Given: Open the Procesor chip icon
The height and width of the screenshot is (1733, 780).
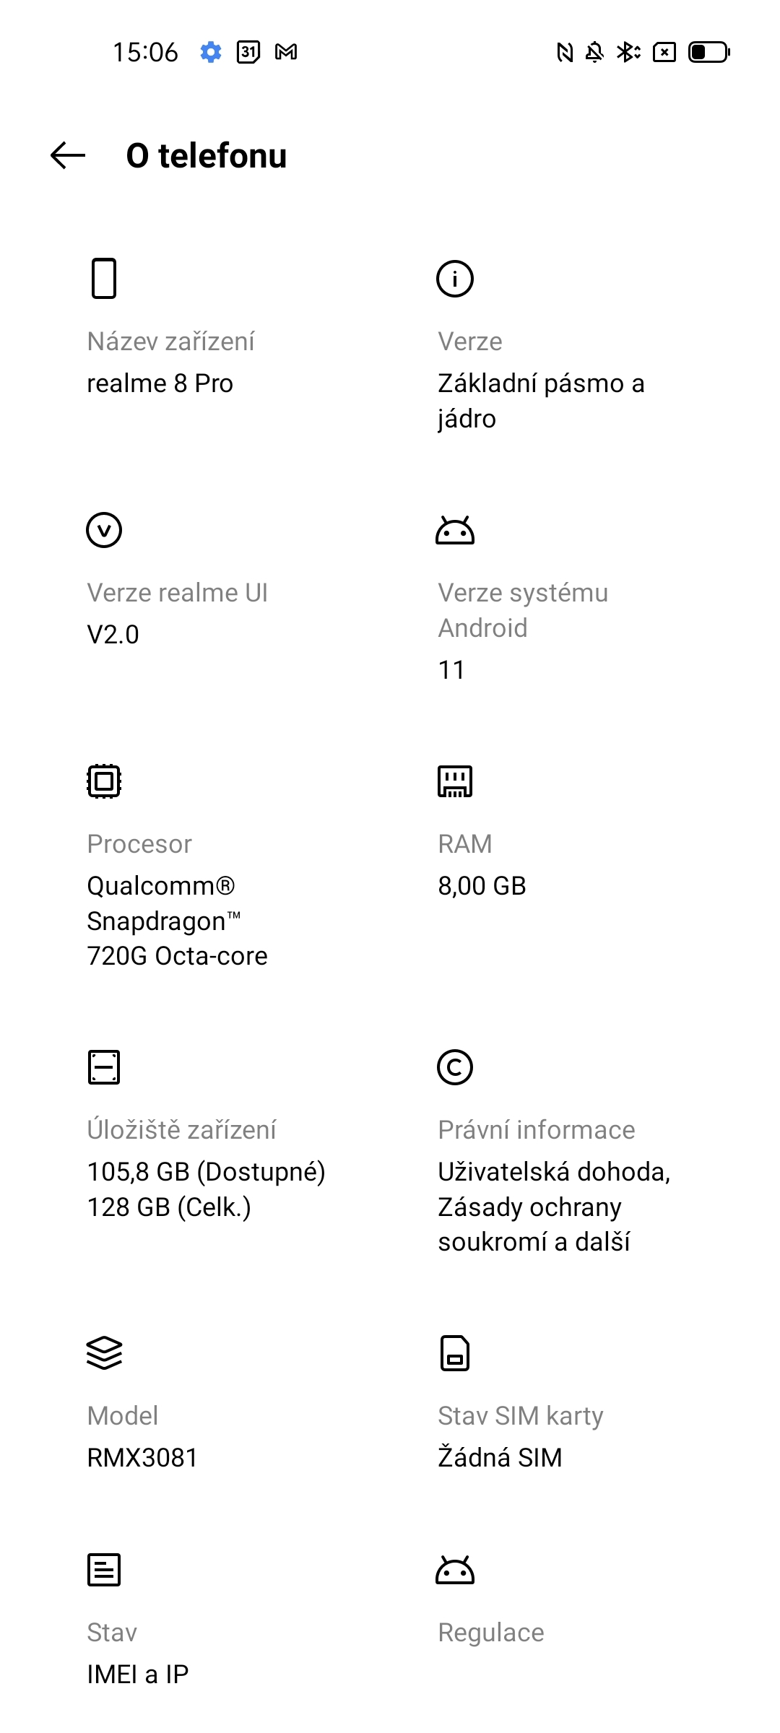Looking at the screenshot, I should click(x=105, y=781).
